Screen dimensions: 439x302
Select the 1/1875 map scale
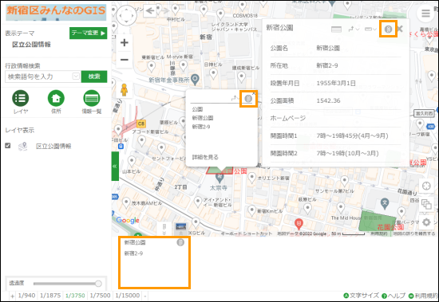pyautogui.click(x=50, y=296)
